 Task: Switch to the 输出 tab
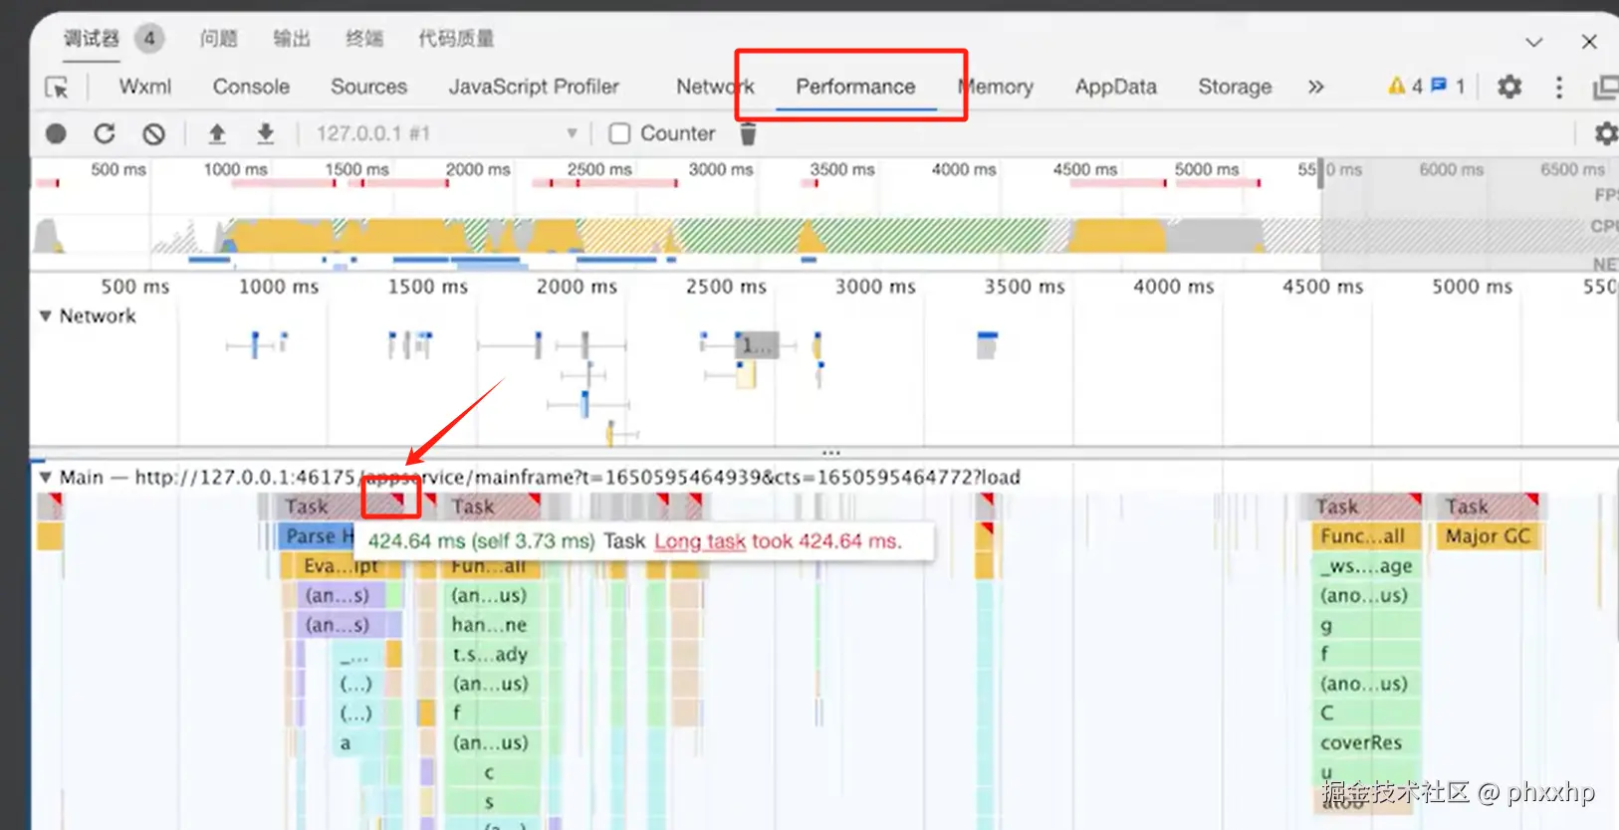tap(292, 39)
